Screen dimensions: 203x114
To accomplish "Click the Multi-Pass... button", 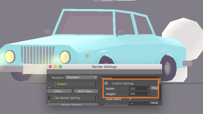I will click(86, 91).
